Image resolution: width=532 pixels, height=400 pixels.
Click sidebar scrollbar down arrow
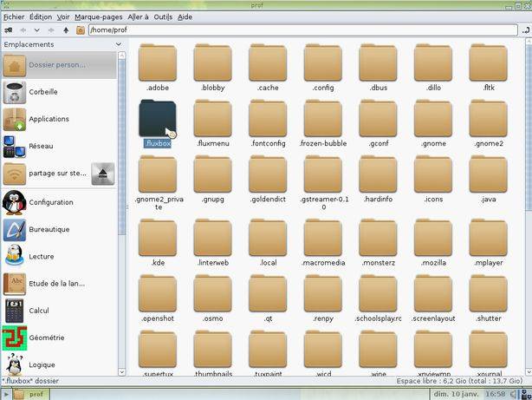pos(122,371)
